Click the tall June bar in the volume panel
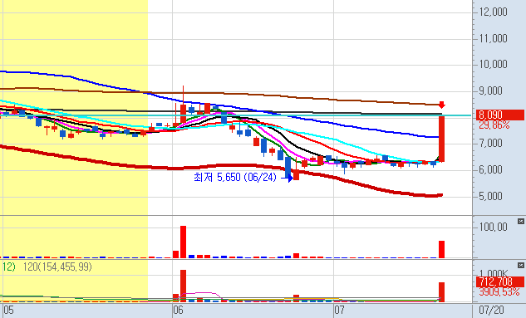The width and height of the screenshot is (526, 318). [183, 286]
